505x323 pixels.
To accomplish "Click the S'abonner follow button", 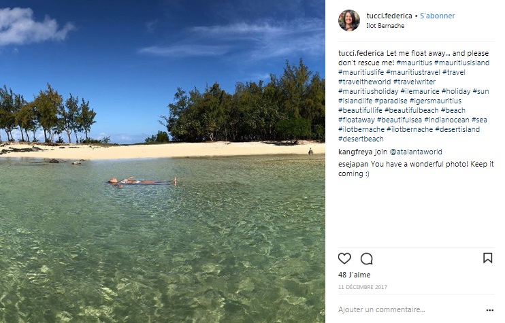I will (438, 16).
